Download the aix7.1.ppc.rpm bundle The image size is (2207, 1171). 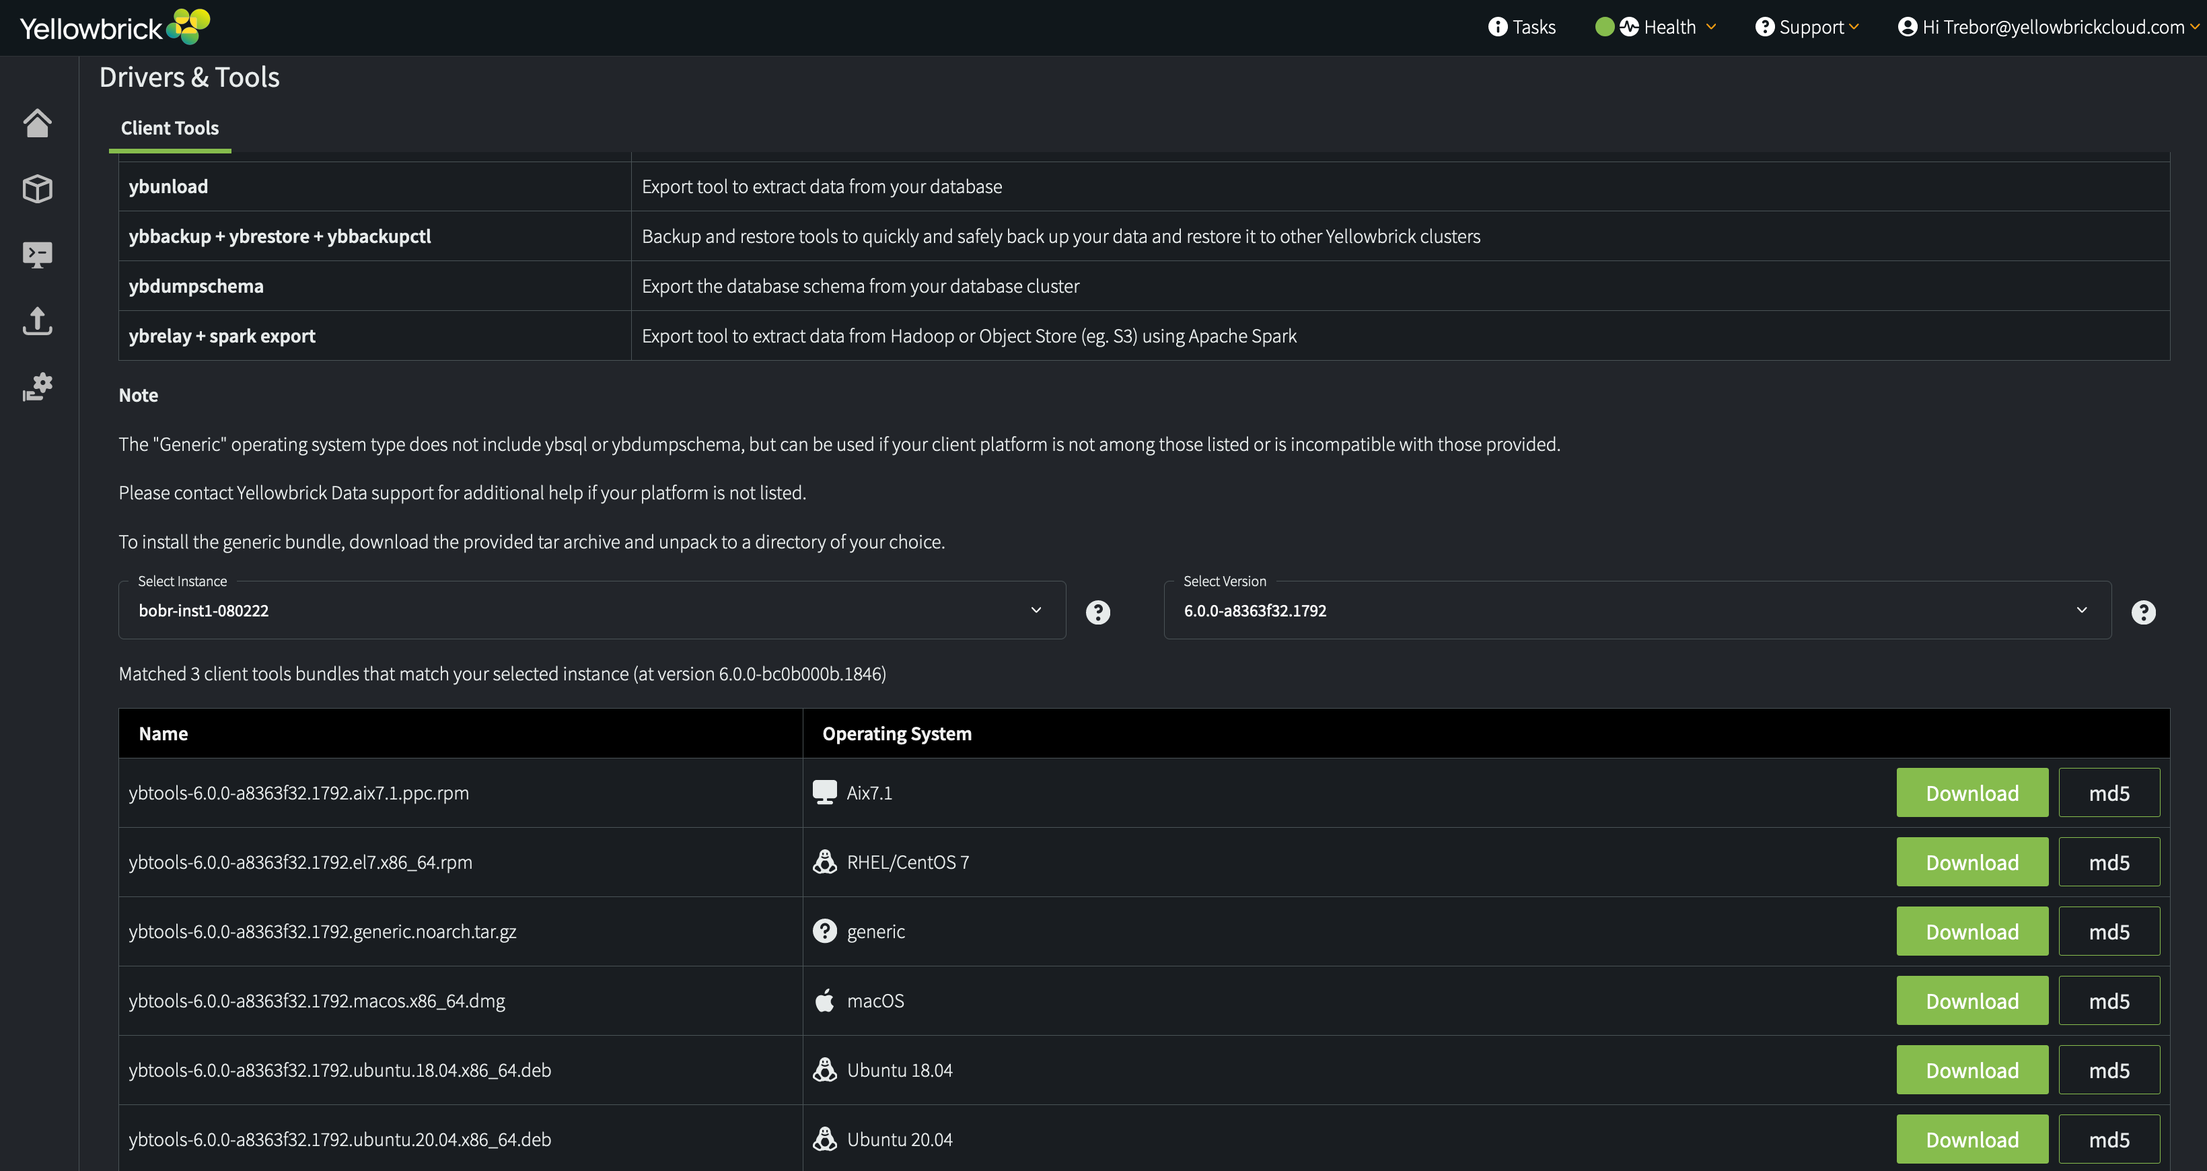point(1972,792)
